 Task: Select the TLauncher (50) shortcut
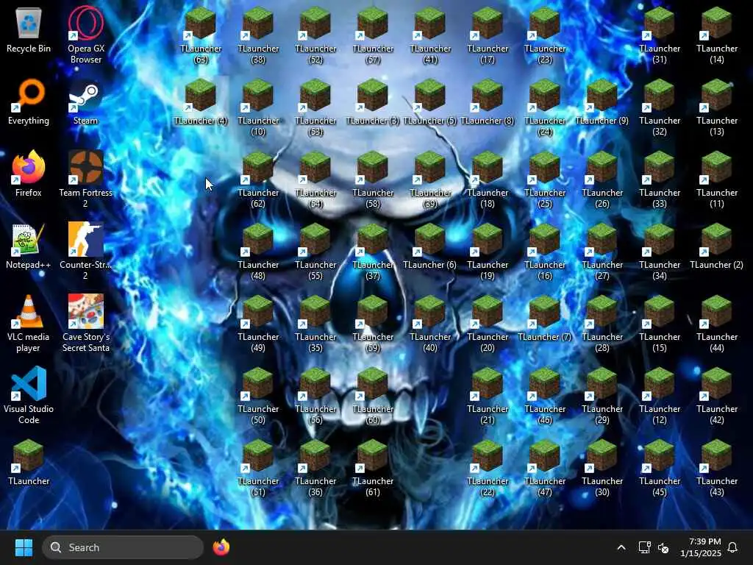tap(258, 395)
